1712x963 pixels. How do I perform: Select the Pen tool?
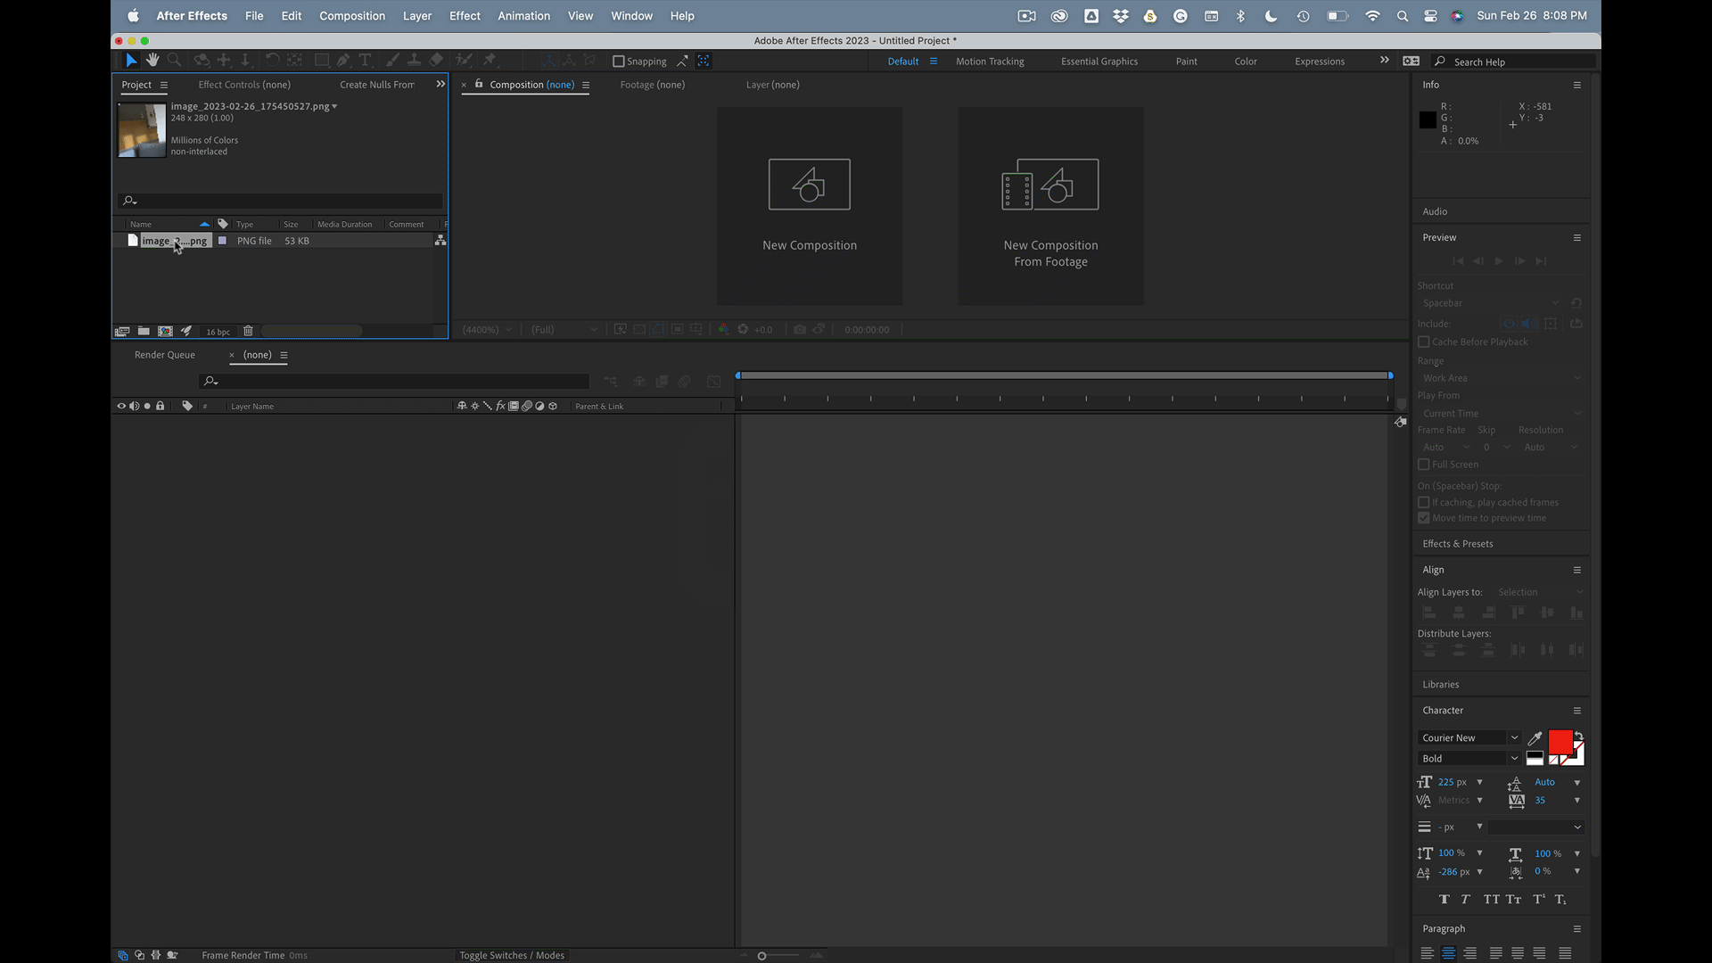[343, 60]
